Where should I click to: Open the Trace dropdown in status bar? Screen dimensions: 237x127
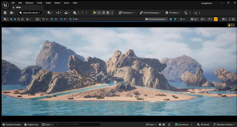151,125
